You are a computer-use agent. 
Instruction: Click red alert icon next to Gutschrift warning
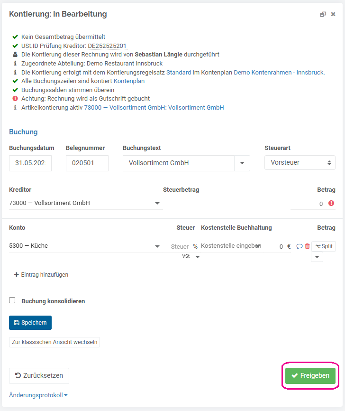click(x=15, y=99)
